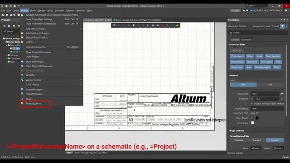Click the Add Existing to Project menu icon
This screenshot has width=290, height=163.
[22, 33]
